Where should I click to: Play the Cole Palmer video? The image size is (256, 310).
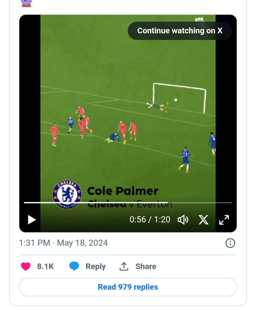(x=32, y=220)
